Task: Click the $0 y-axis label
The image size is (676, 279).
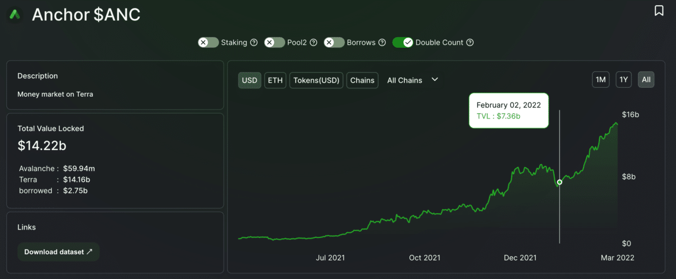Action: tap(625, 244)
